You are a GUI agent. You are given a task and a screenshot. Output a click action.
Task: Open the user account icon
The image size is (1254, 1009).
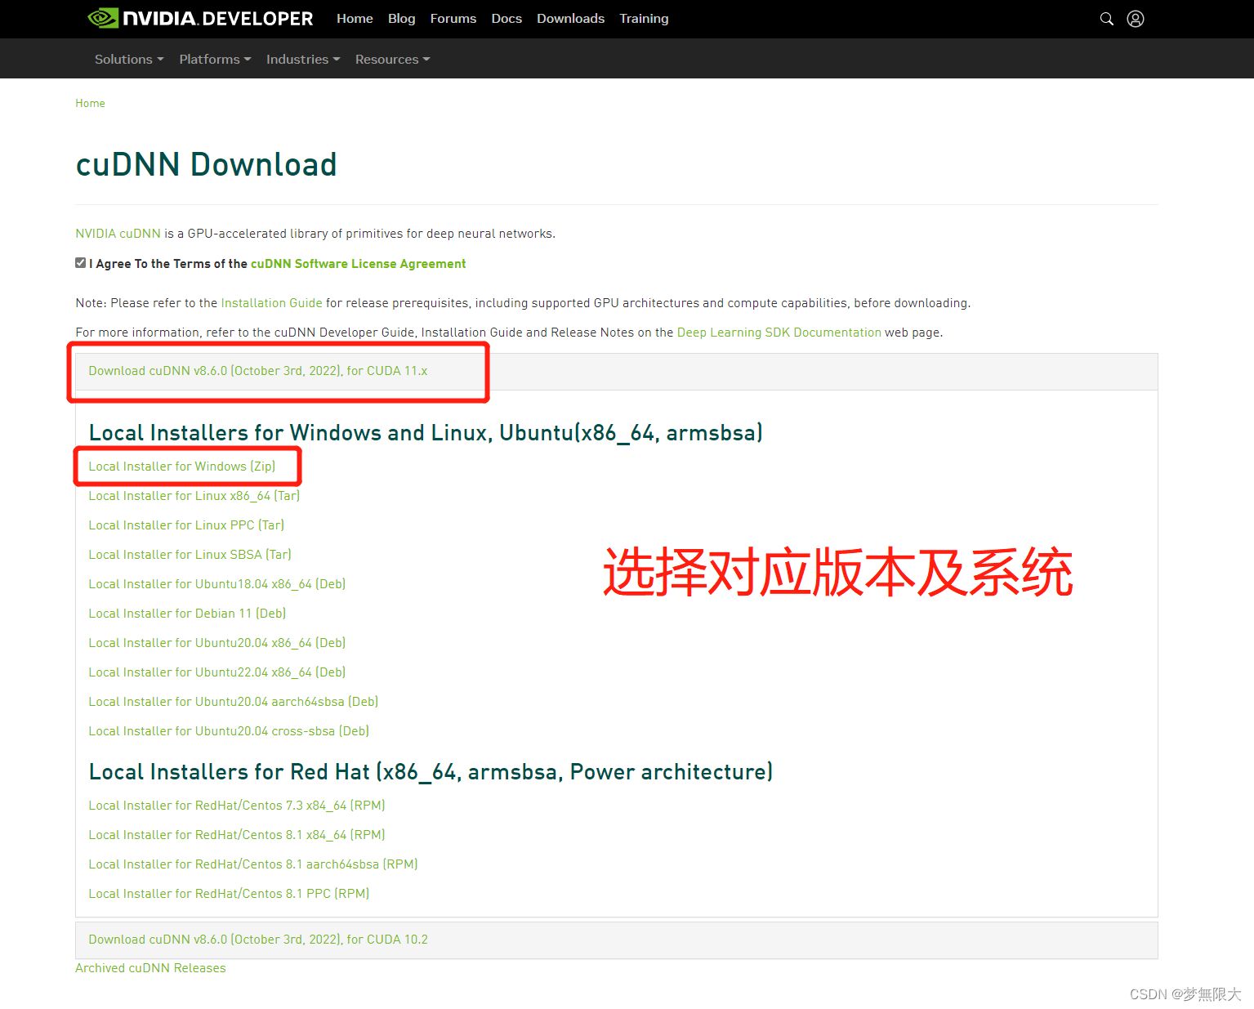coord(1136,19)
